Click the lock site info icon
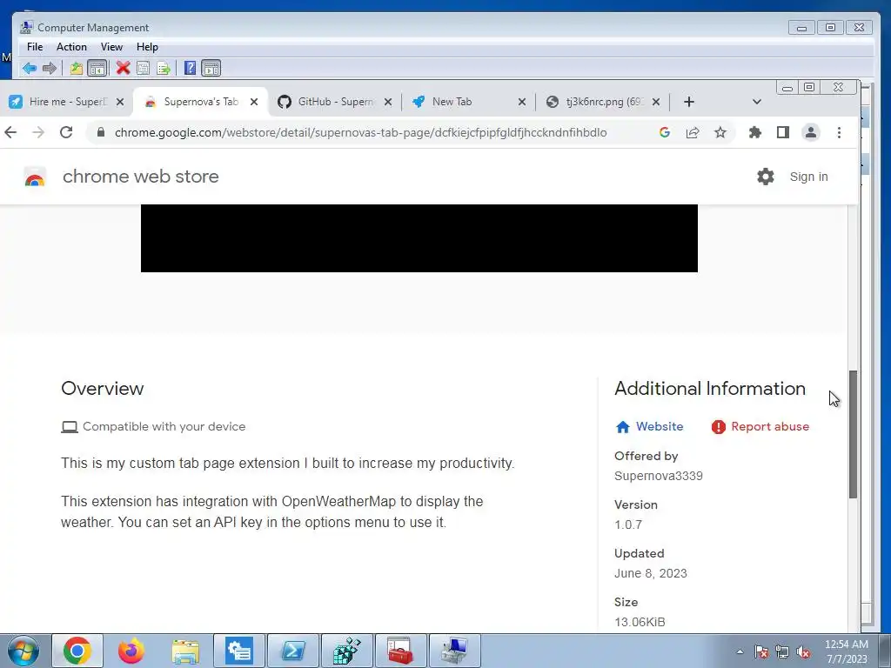This screenshot has height=668, width=891. pyautogui.click(x=101, y=132)
